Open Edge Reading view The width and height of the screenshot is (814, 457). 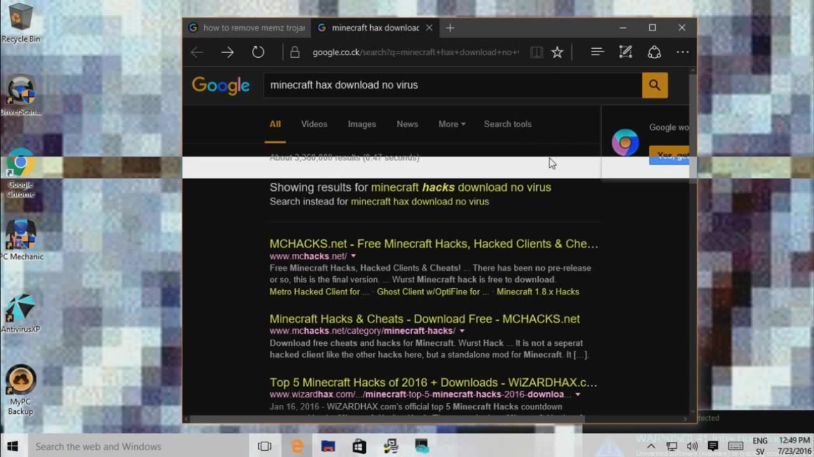pos(537,52)
